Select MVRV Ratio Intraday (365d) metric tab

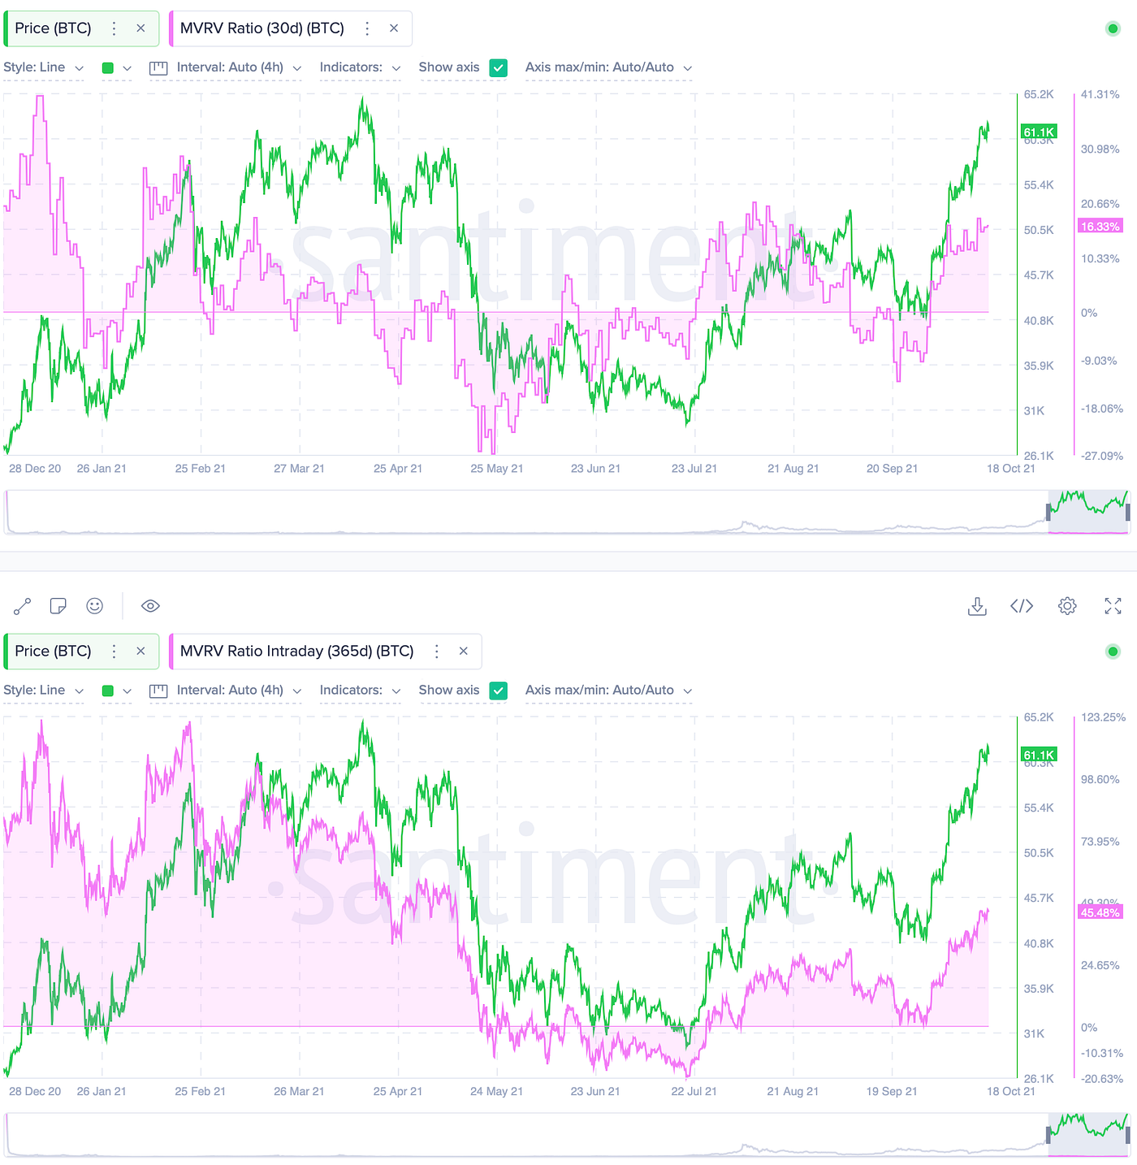(296, 652)
